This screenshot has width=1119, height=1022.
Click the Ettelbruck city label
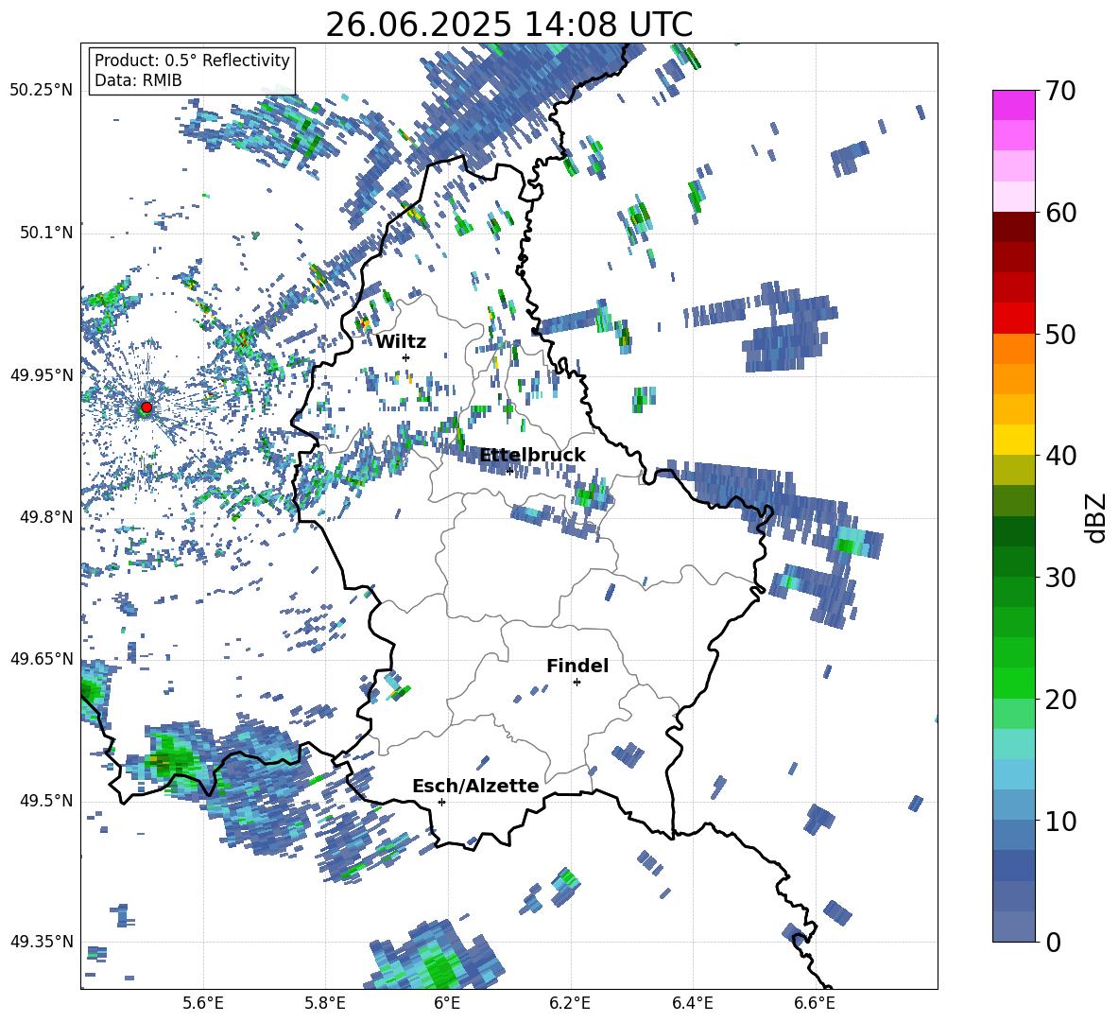click(532, 456)
